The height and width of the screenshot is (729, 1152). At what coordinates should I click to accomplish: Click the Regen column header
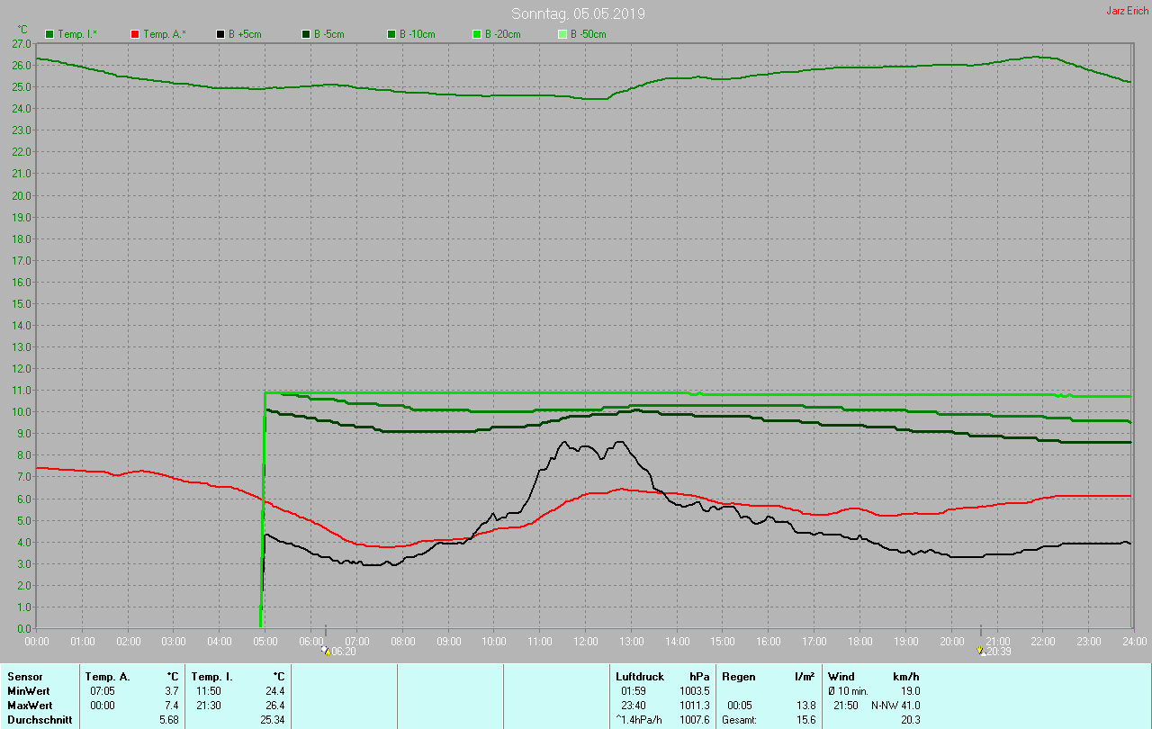738,676
